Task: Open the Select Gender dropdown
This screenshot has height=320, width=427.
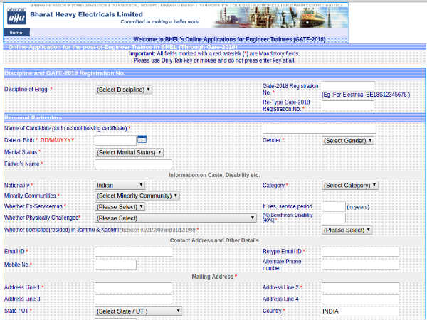Action: (348, 141)
